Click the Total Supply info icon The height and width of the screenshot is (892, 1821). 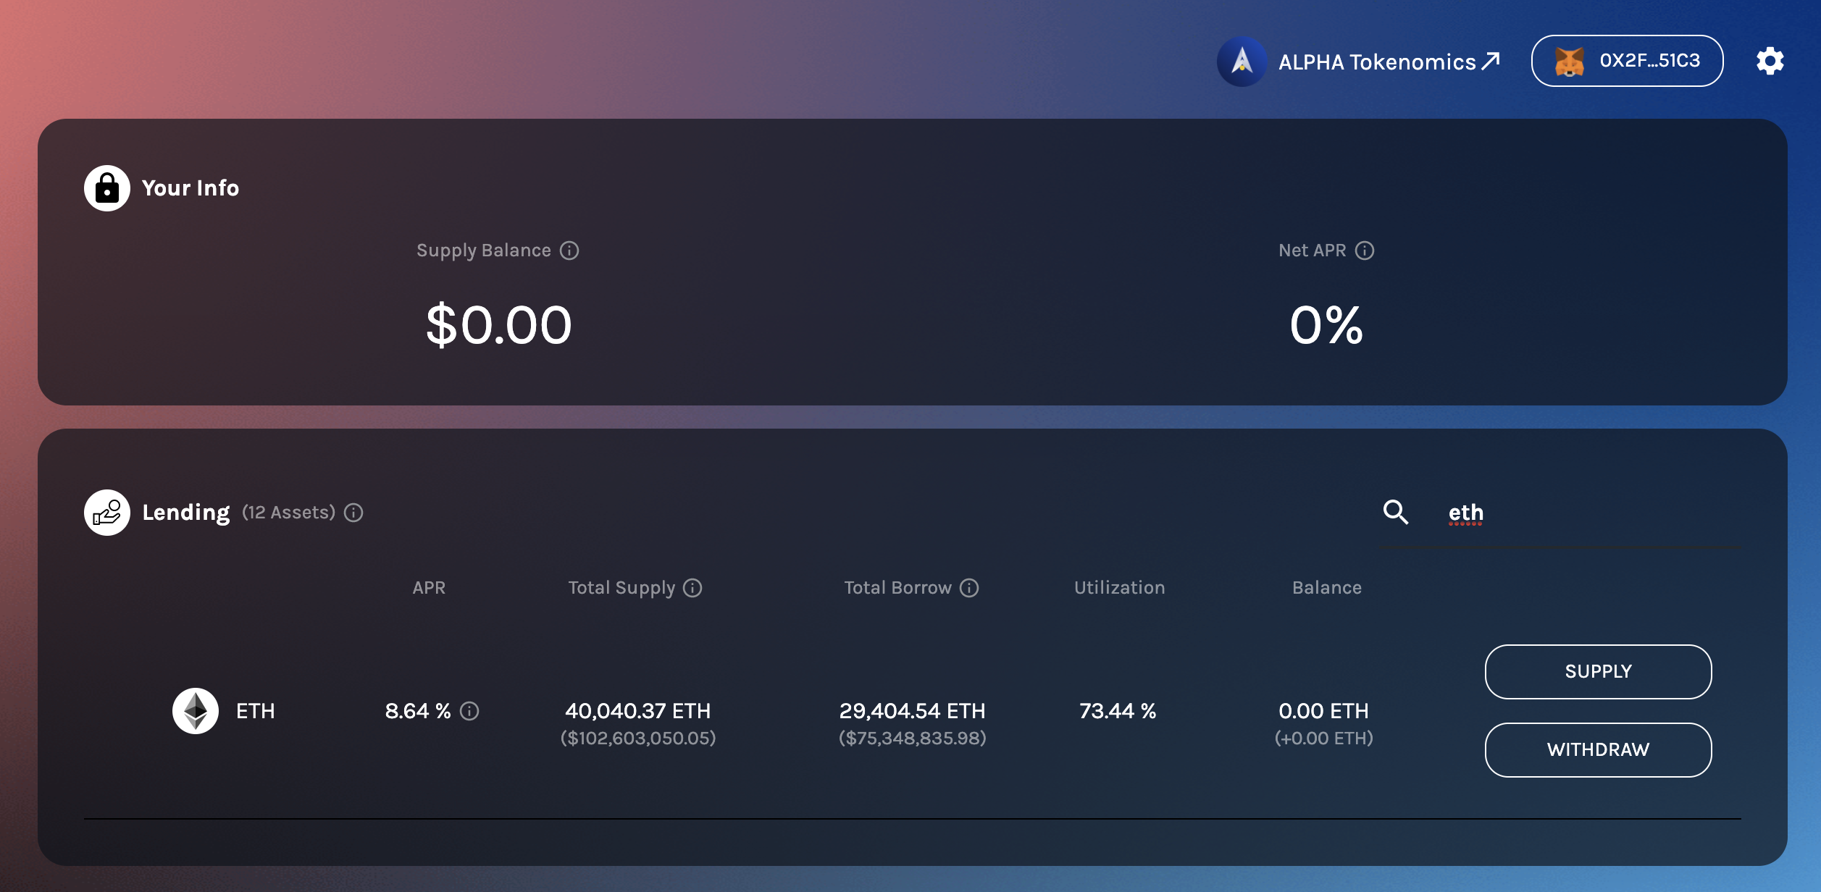coord(692,588)
